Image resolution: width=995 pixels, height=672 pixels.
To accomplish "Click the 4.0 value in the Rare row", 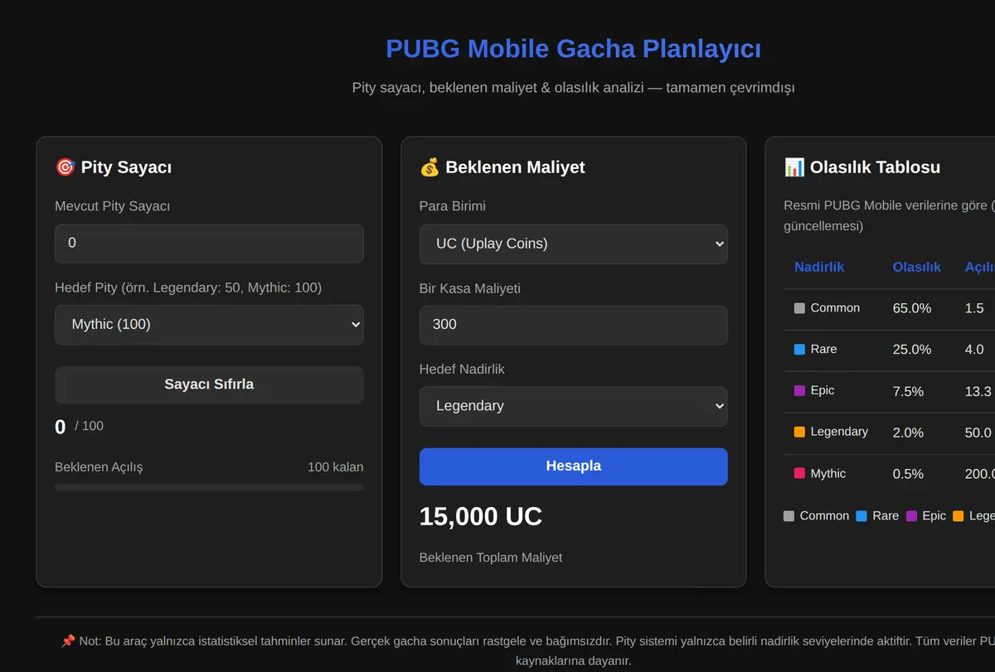I will click(974, 350).
